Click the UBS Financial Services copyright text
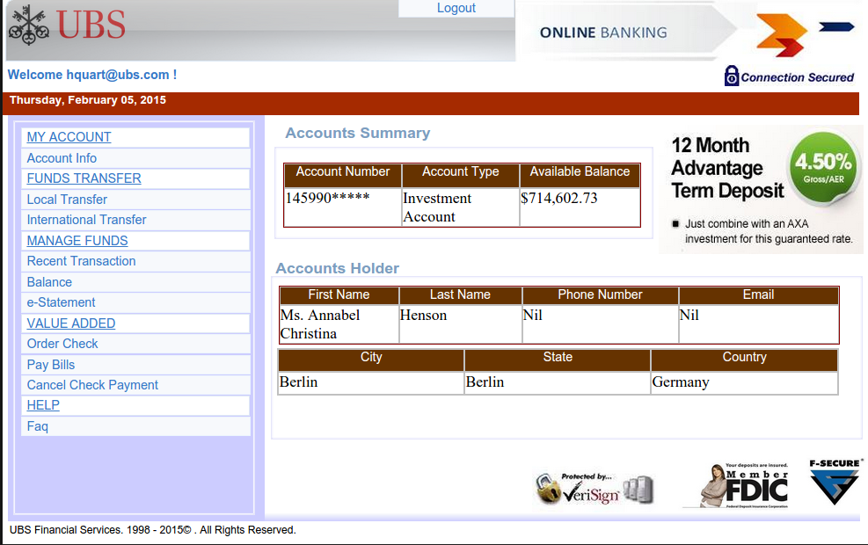Image resolution: width=868 pixels, height=545 pixels. (153, 530)
